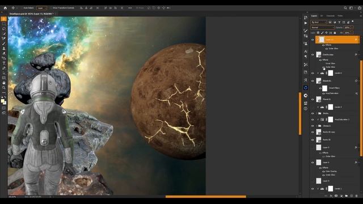
Task: Select the Brush tool in the left toolbar
Action: (4, 44)
